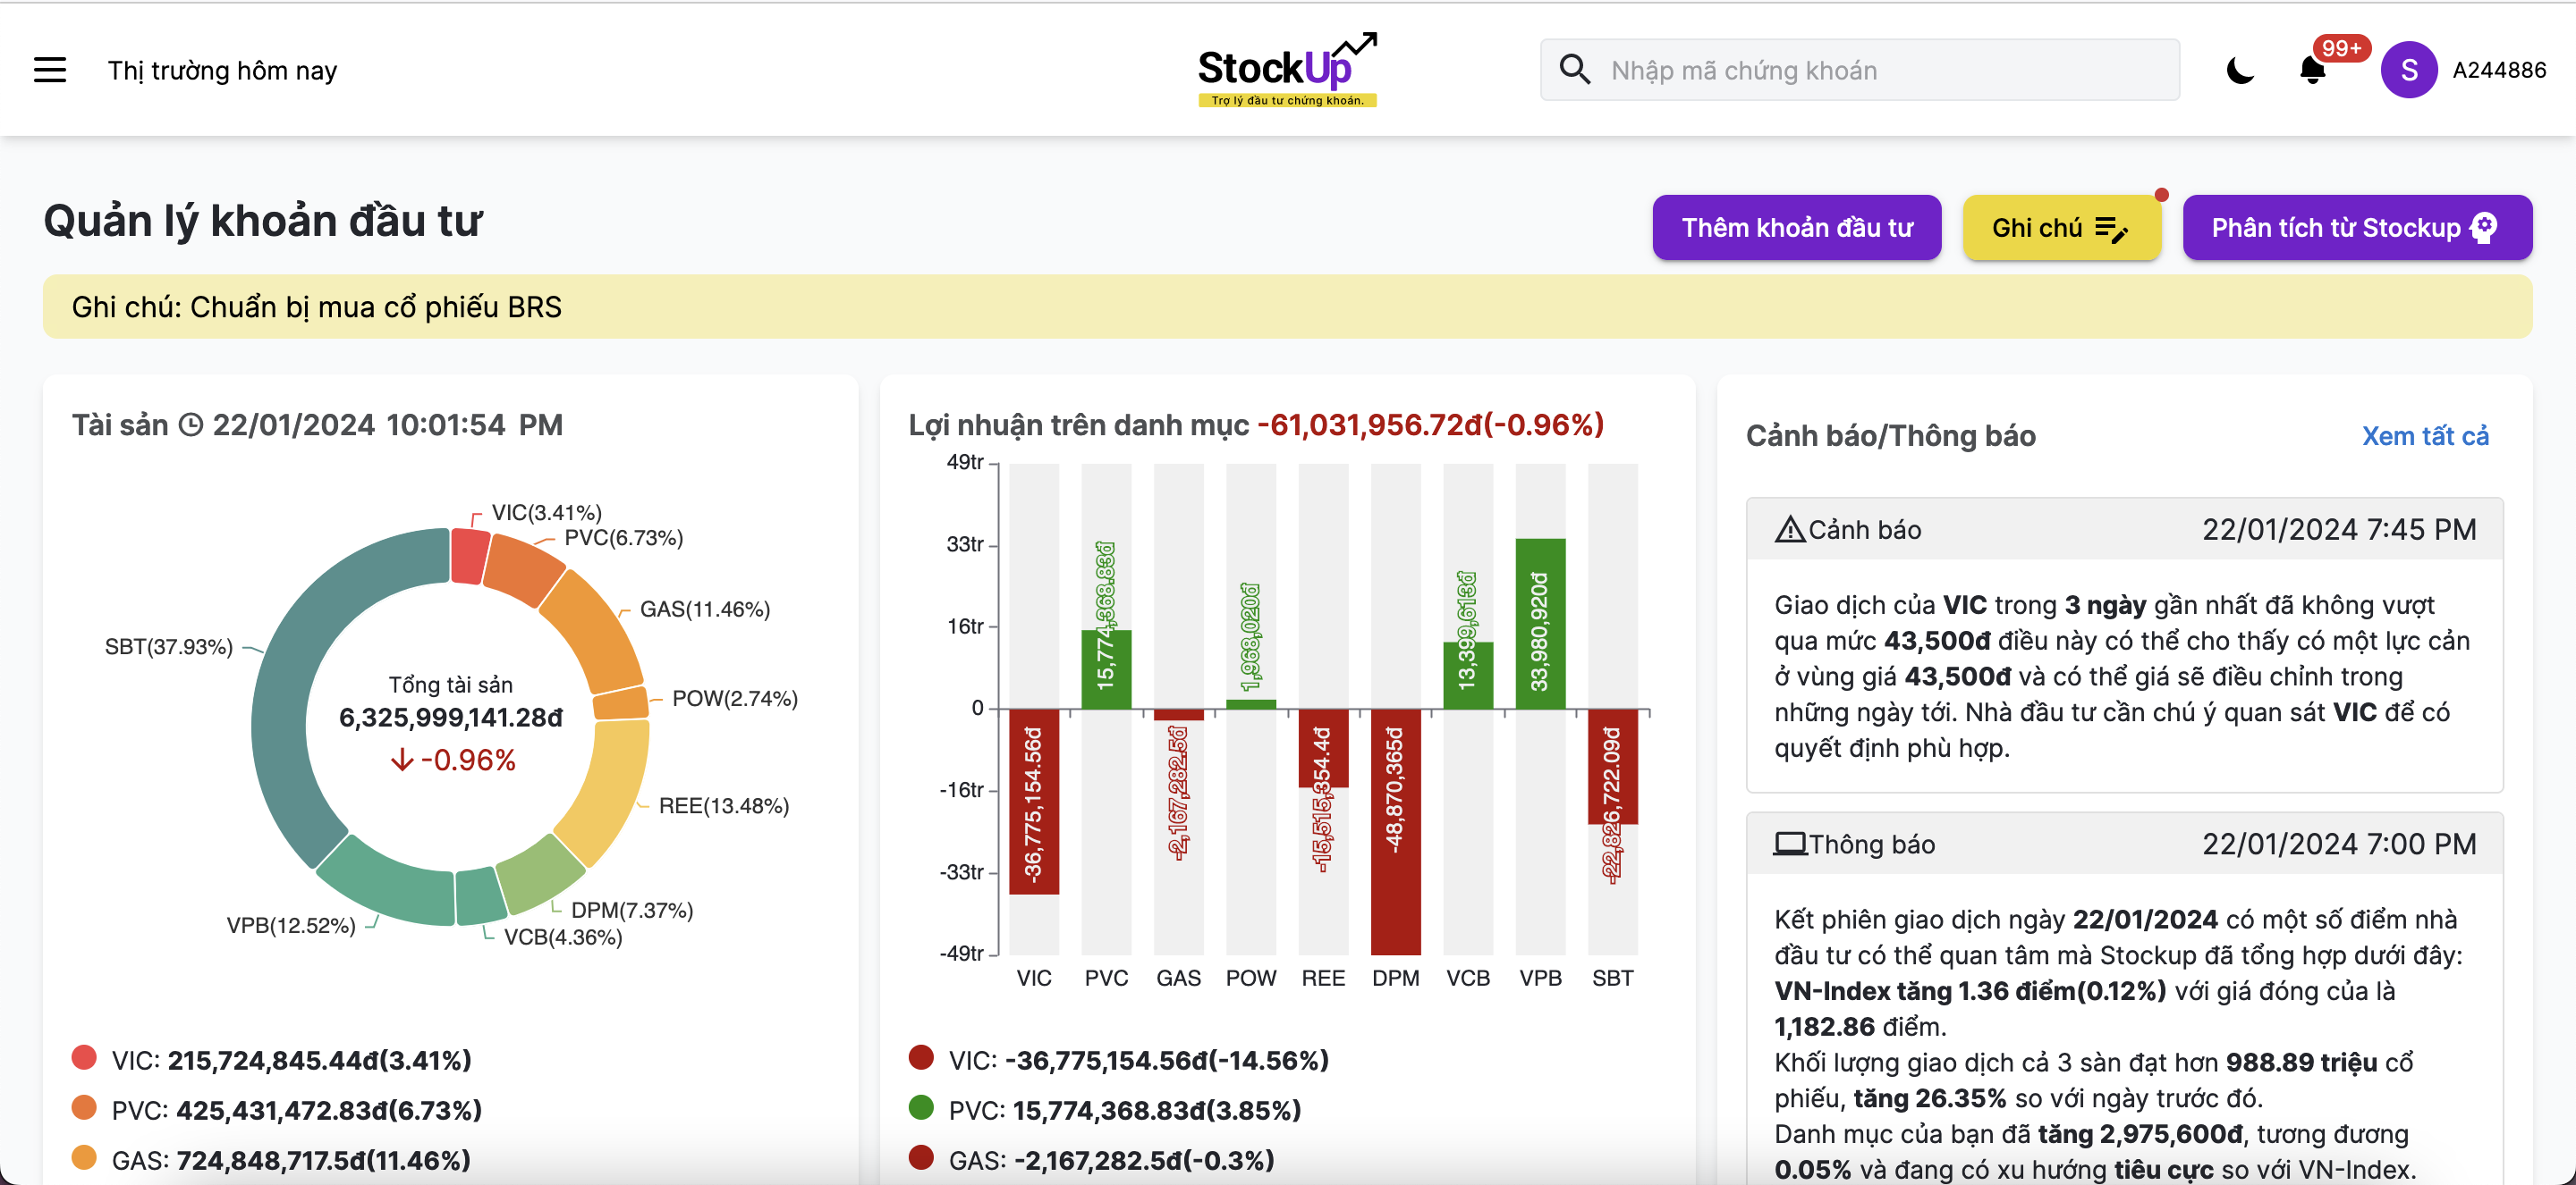Click the Thị trường hôm nay title
The width and height of the screenshot is (2576, 1185).
[222, 71]
